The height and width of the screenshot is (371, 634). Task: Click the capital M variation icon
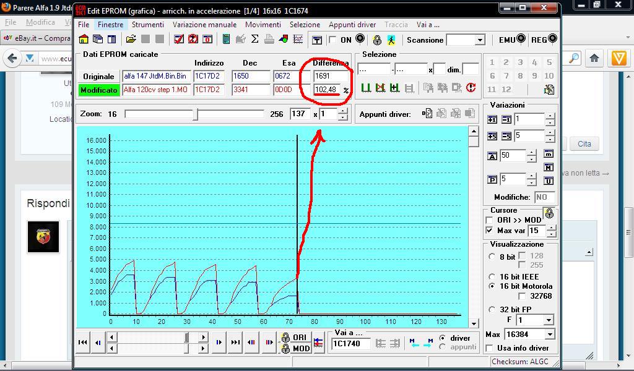coord(549,167)
